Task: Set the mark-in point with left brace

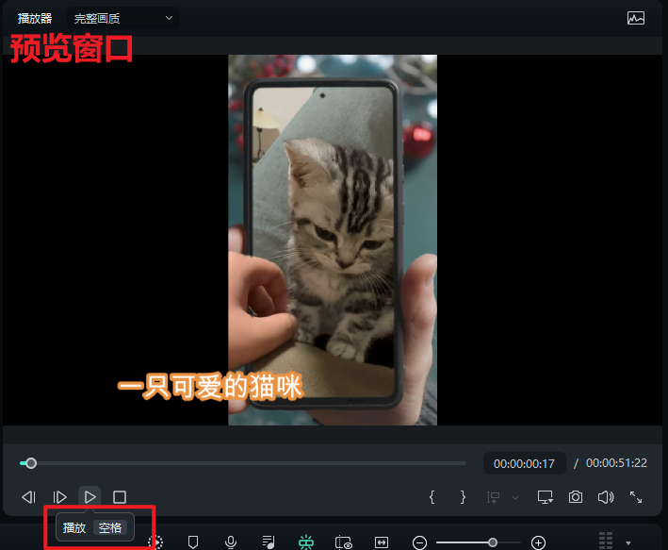Action: 432,496
